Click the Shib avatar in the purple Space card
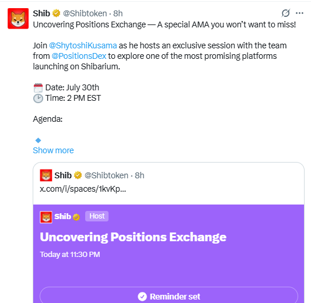Screen dimensions: 311x303 [46, 217]
